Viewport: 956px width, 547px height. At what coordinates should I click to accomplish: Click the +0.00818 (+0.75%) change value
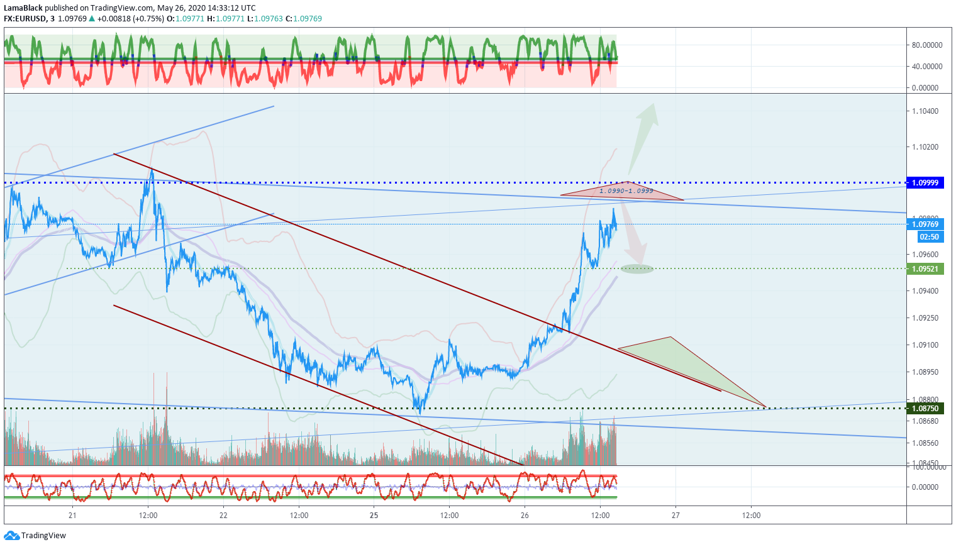[131, 19]
